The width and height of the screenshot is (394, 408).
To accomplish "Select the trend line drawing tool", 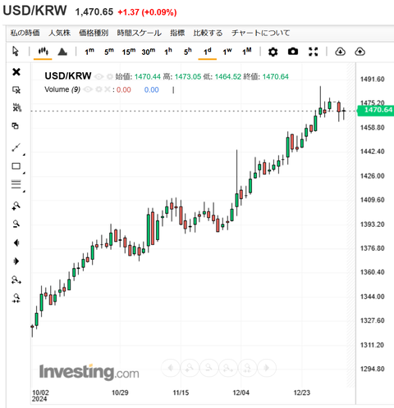I will pos(16,147).
